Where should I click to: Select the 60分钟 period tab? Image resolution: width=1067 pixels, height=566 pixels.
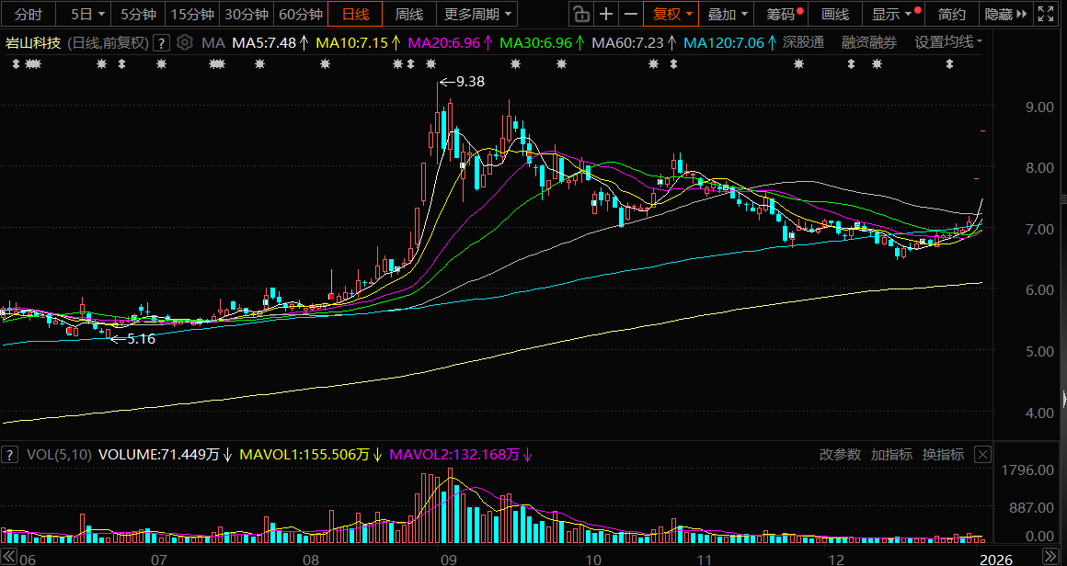301,14
